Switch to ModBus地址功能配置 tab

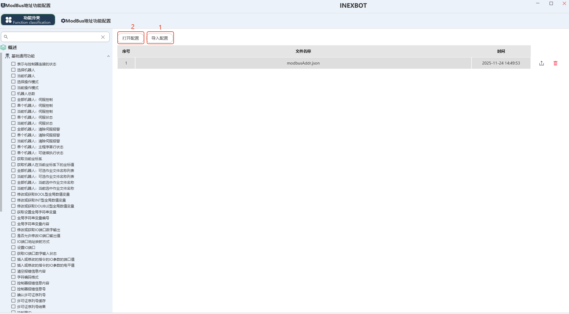(x=86, y=21)
